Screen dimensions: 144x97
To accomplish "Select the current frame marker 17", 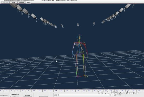I will click(x=73, y=91).
